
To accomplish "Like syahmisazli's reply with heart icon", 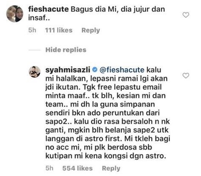I will click(186, 75).
